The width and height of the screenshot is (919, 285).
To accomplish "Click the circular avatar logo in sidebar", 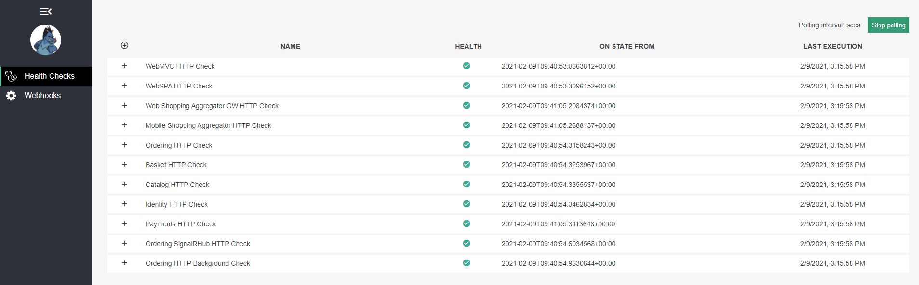I will click(46, 40).
